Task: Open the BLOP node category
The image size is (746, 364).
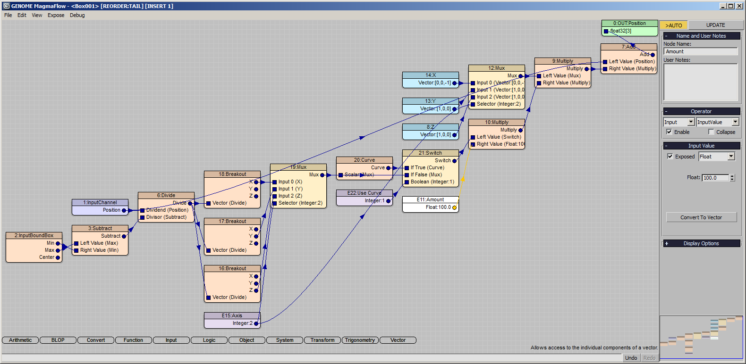Action: [x=58, y=340]
